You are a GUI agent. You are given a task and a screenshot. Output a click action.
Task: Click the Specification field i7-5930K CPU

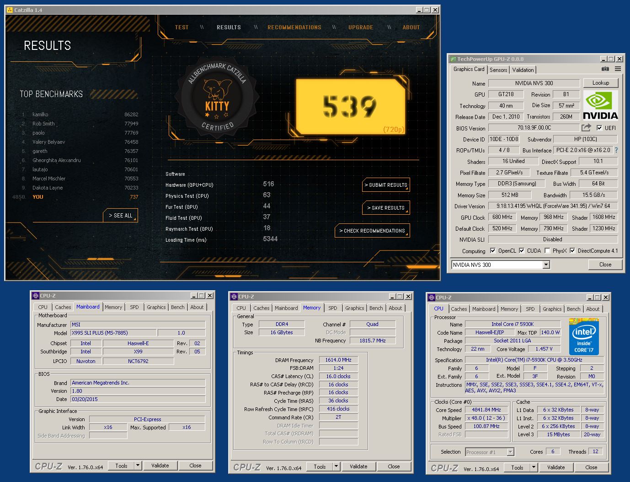coord(534,360)
